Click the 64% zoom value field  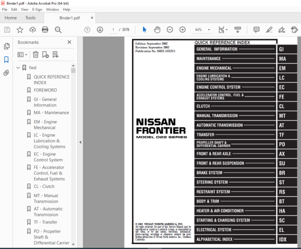click(199, 29)
